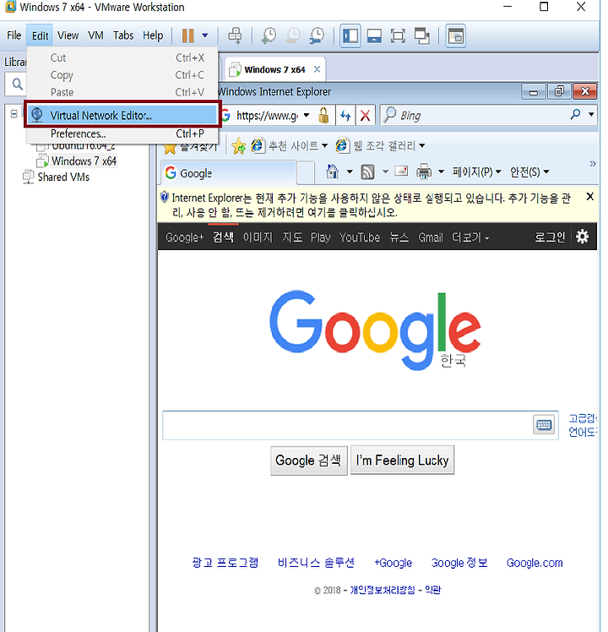Switch to full screen mode icon
This screenshot has width=608, height=632.
(x=398, y=35)
